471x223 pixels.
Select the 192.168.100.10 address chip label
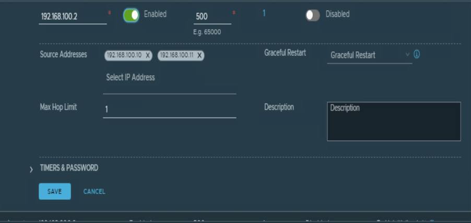125,55
